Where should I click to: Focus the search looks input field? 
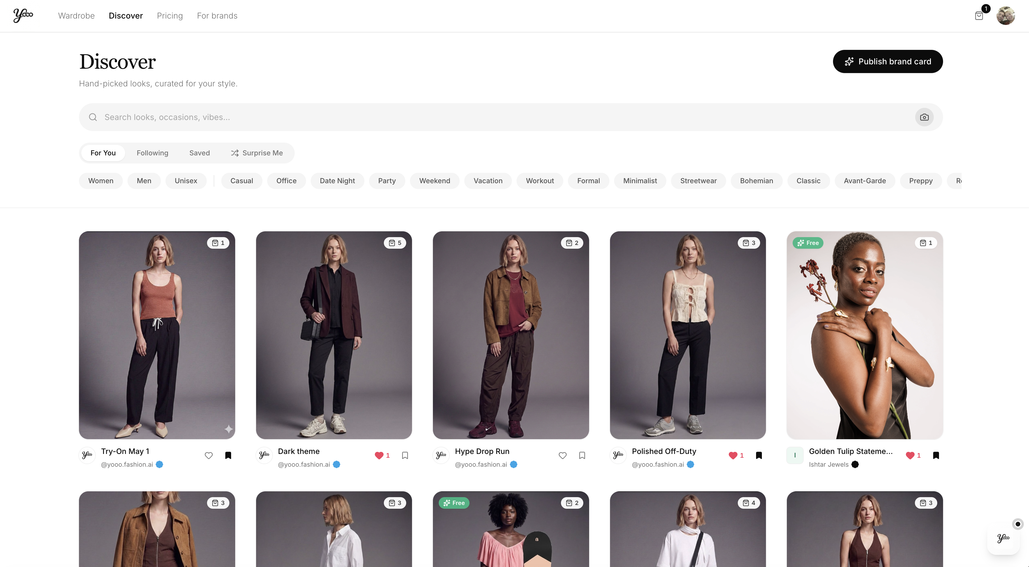510,117
